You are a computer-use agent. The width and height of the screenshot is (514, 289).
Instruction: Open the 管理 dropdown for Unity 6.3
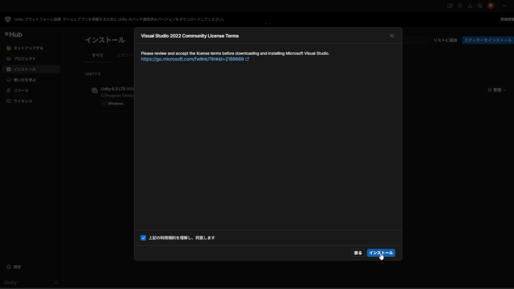click(496, 90)
